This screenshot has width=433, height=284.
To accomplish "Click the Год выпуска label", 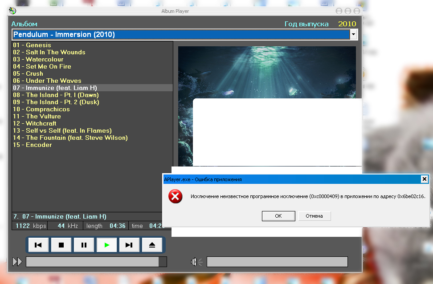I will coord(306,24).
